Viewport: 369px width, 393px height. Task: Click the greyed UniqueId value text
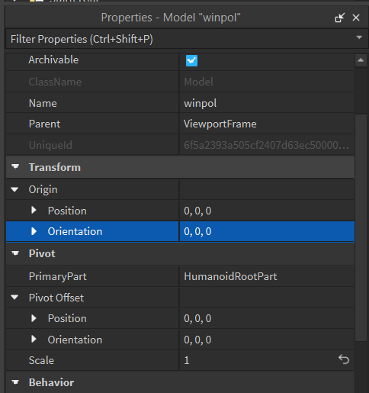267,145
